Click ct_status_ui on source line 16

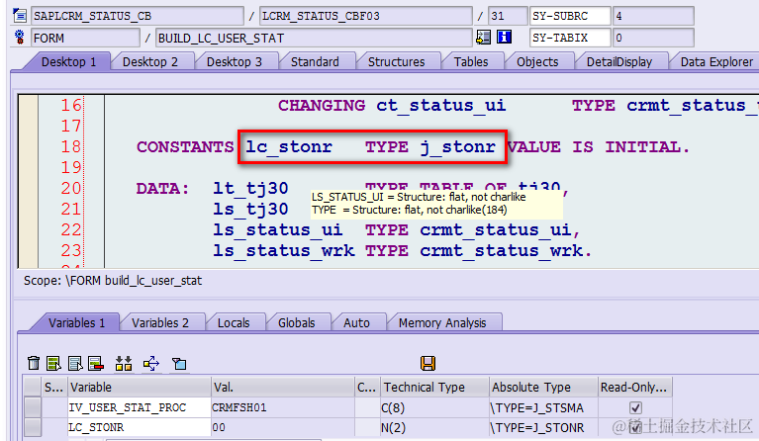441,105
